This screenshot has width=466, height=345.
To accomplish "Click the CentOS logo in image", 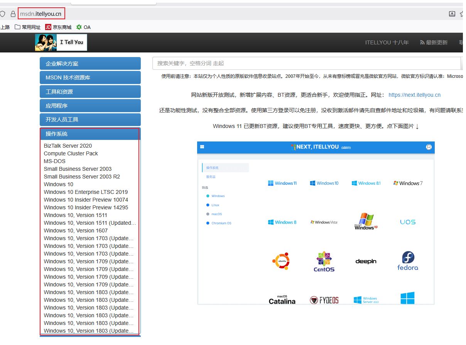I will tap(324, 262).
